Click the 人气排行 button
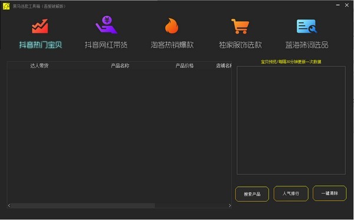354x220 pixels. (x=291, y=194)
